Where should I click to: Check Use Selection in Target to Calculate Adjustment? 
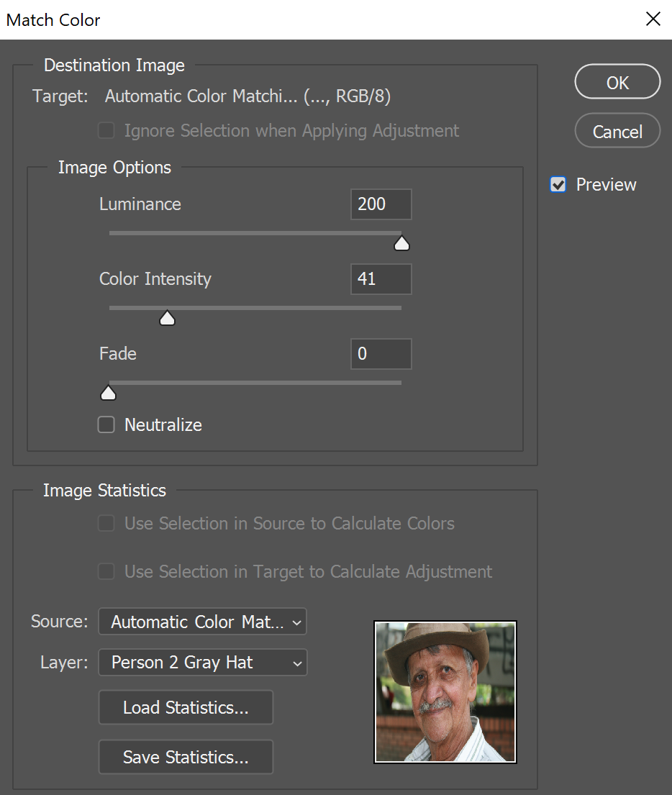(x=106, y=572)
